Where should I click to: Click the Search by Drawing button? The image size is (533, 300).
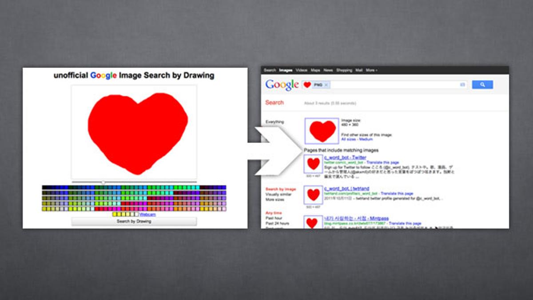tap(134, 221)
